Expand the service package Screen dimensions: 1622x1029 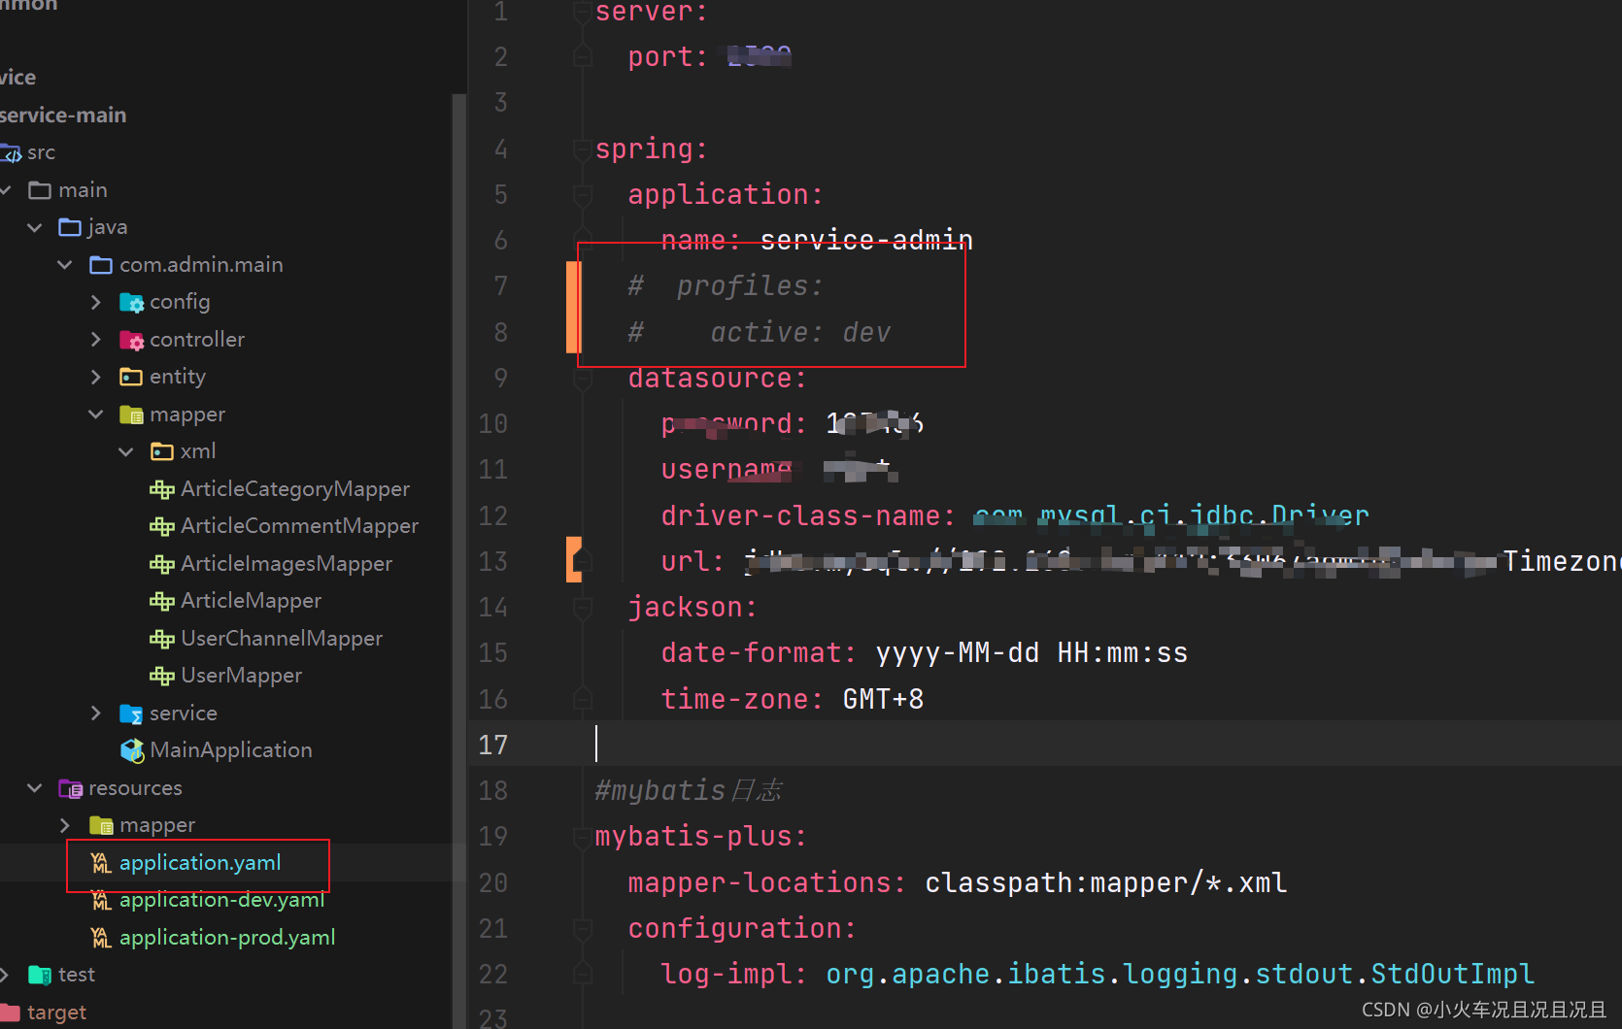[95, 713]
